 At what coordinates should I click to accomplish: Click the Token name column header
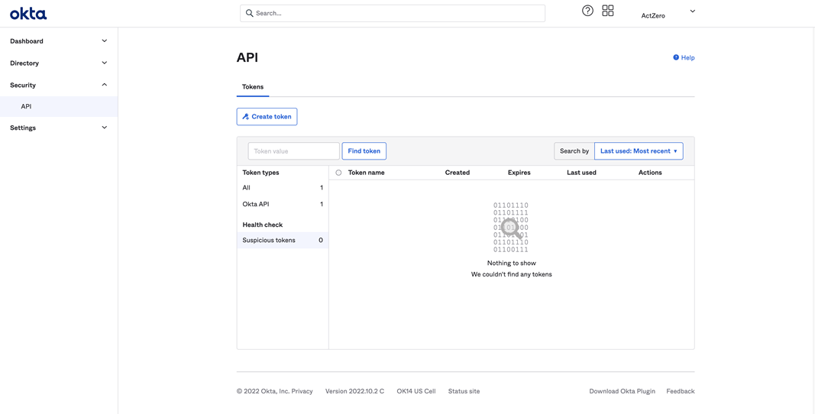coord(367,173)
